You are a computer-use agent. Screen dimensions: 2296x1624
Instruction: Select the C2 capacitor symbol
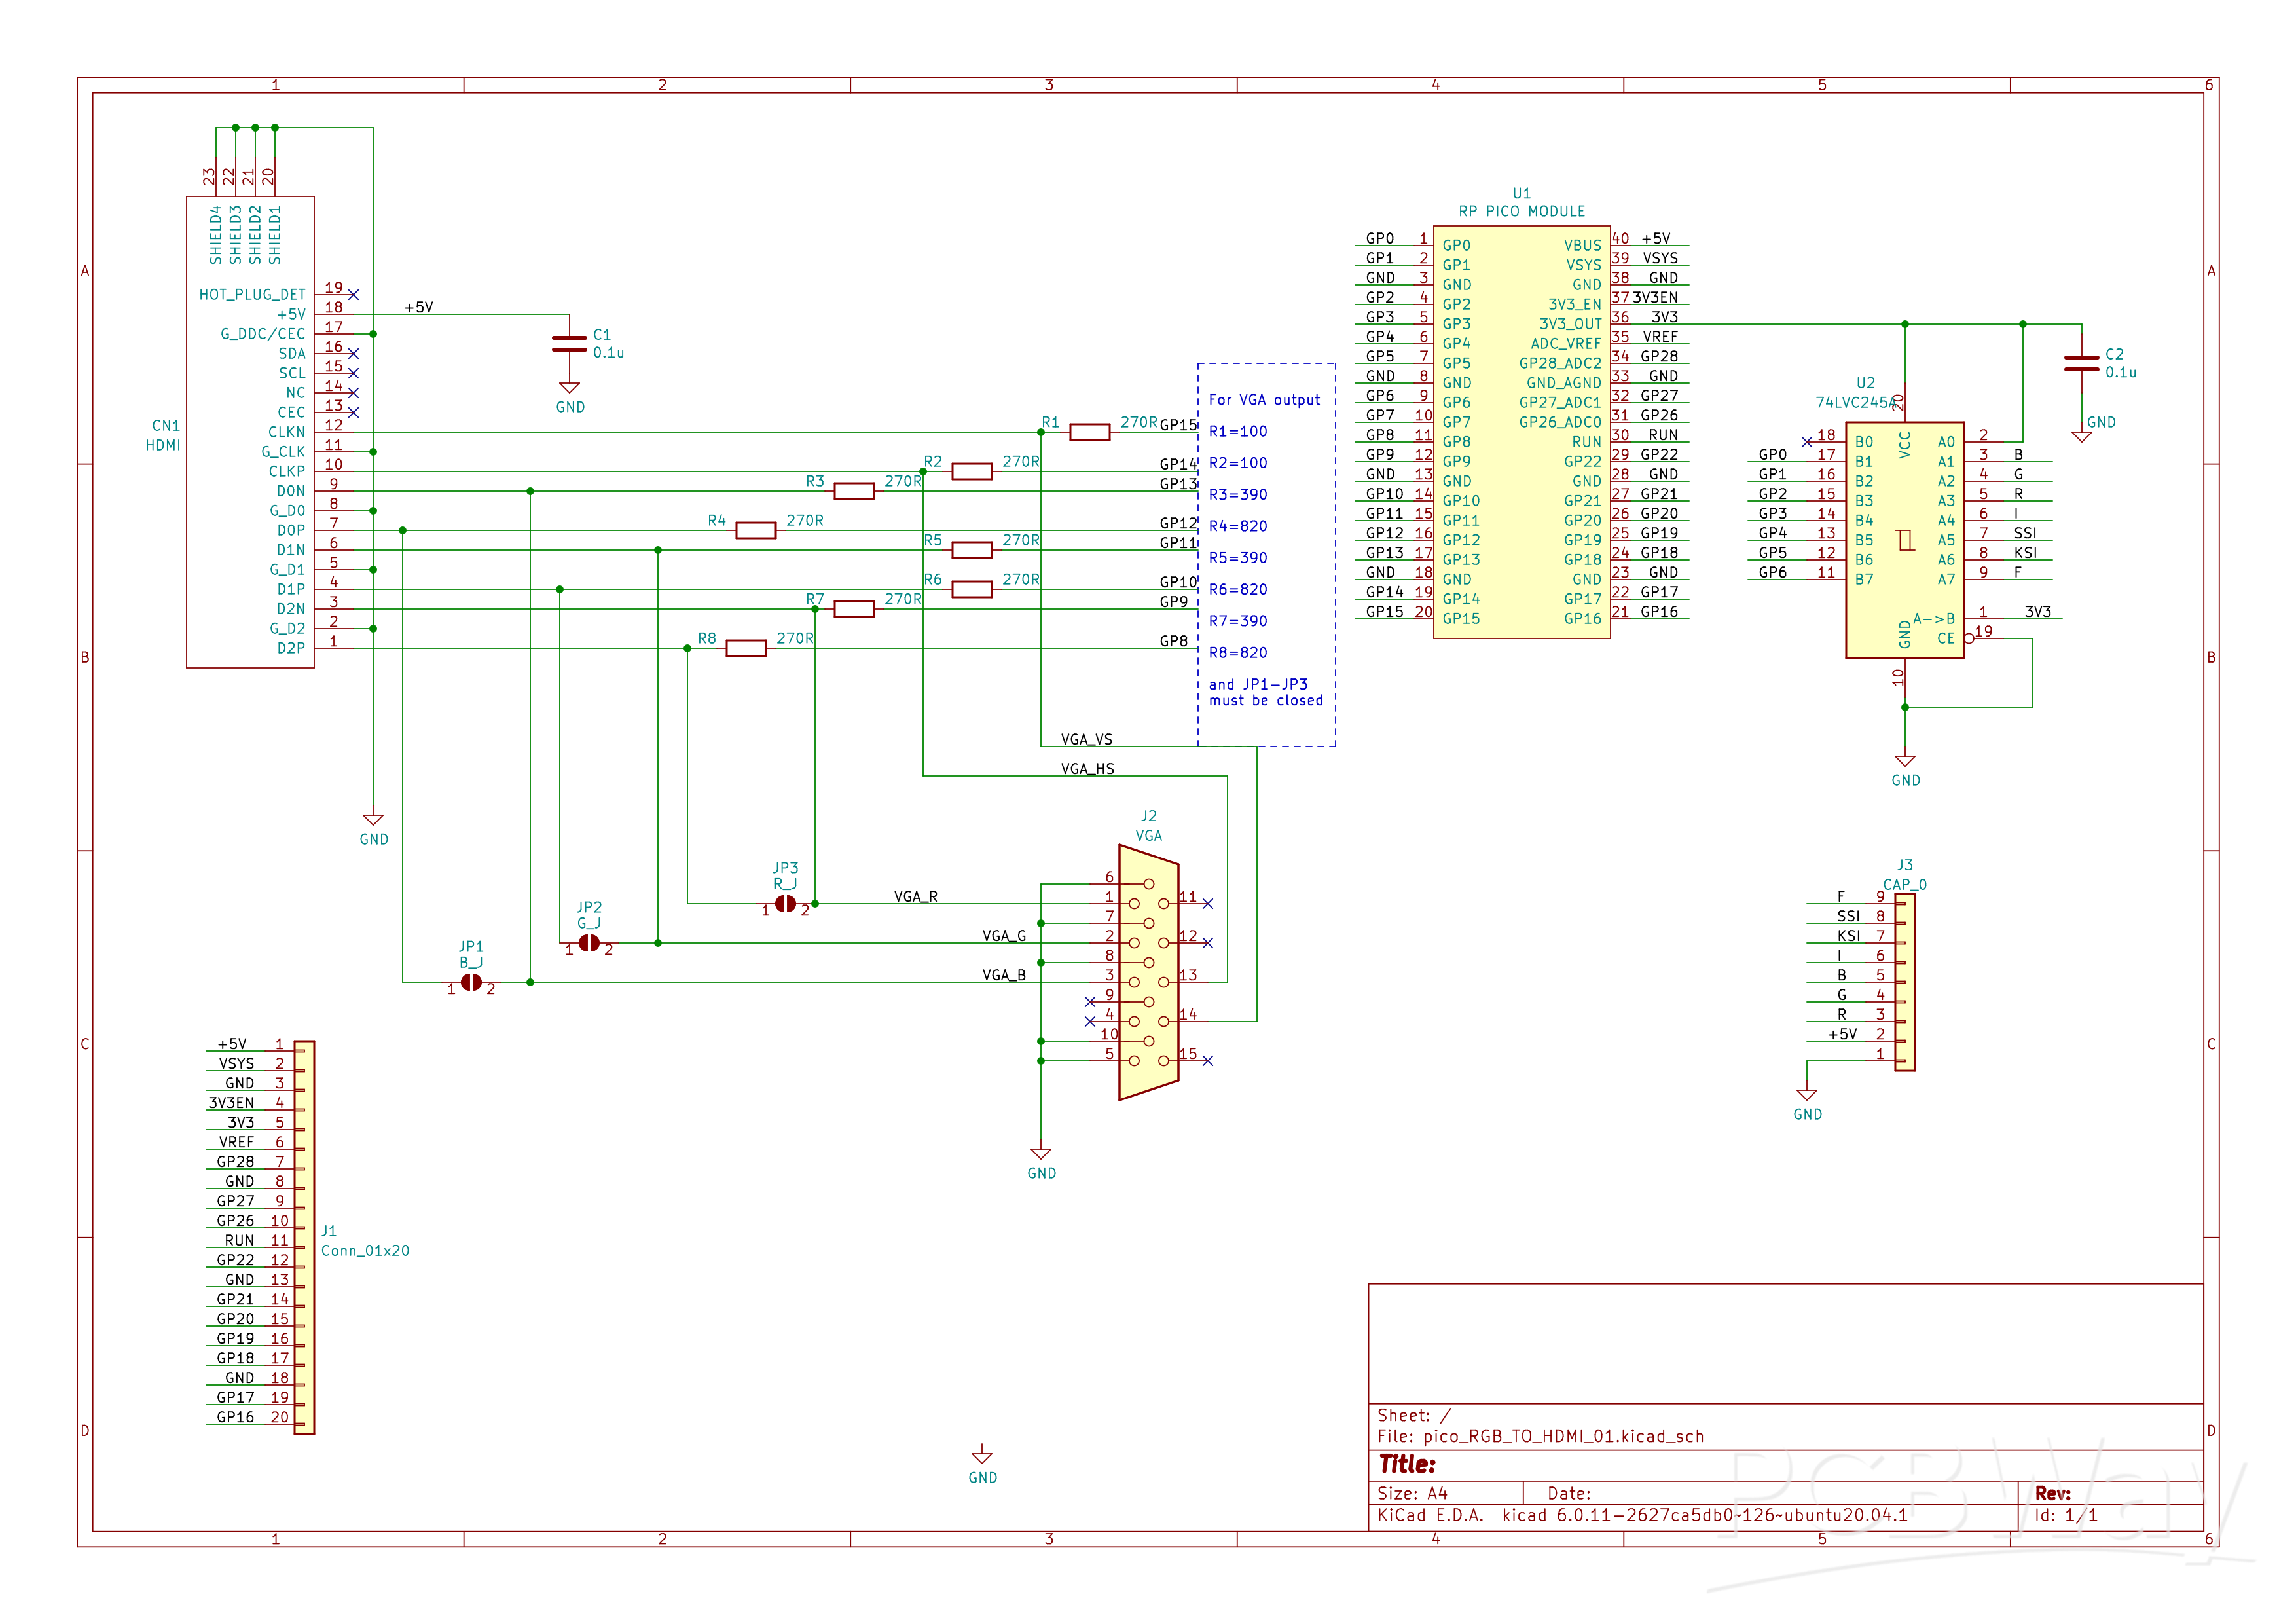click(x=2081, y=364)
